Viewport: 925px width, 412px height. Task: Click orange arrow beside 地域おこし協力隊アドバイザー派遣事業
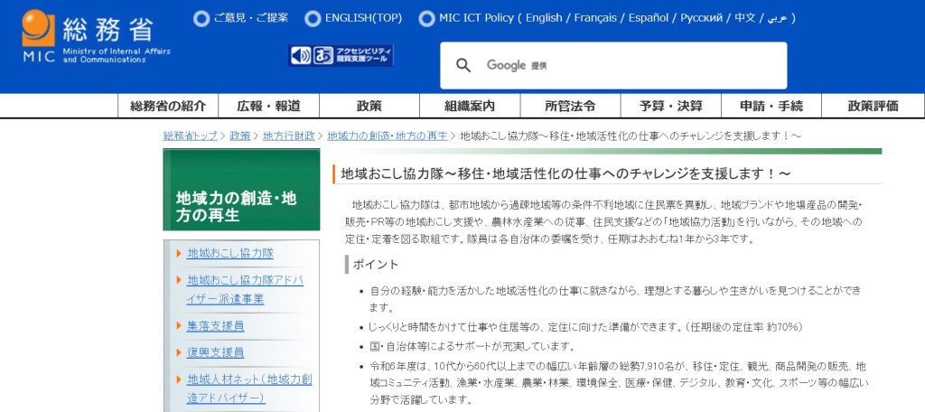(179, 280)
